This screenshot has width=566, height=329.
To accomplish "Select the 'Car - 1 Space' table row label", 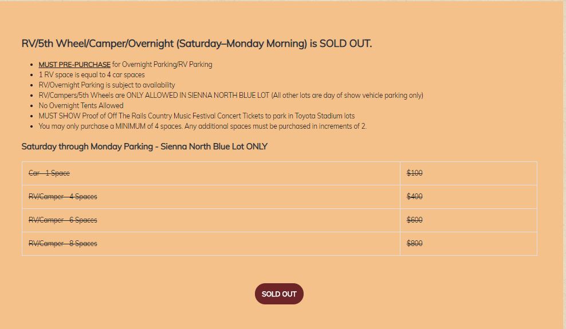I will tap(49, 173).
